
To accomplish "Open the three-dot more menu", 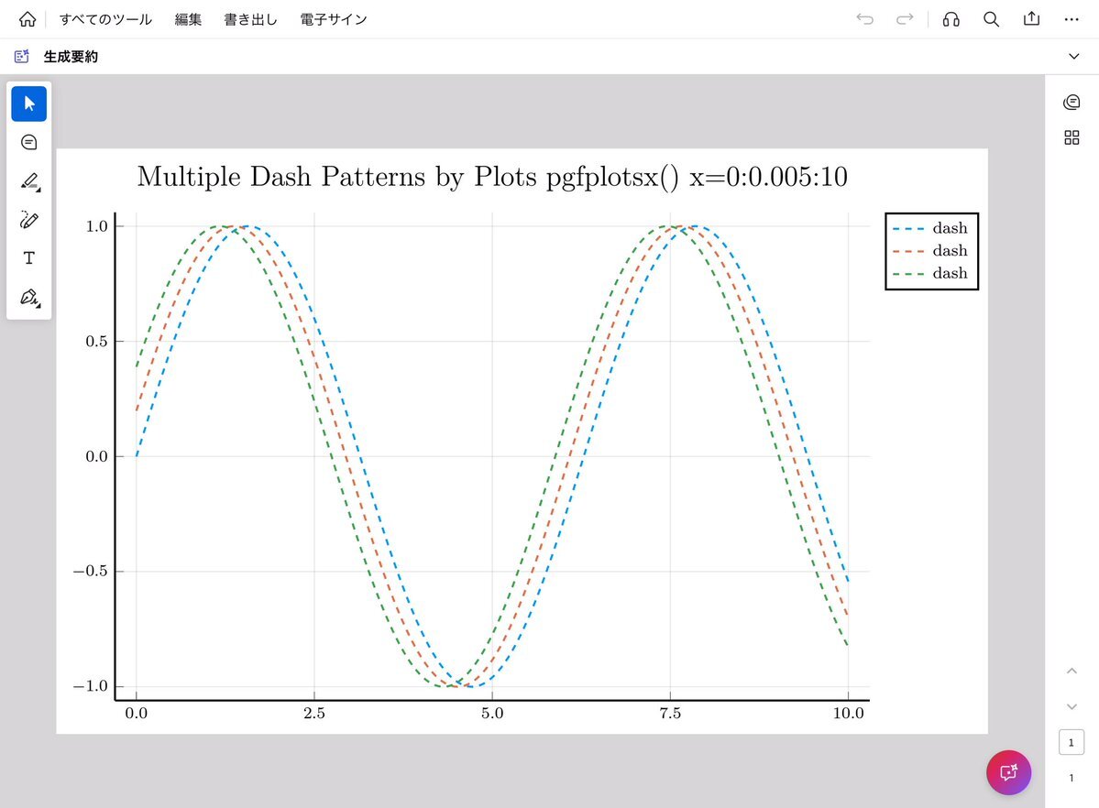I will point(1071,19).
